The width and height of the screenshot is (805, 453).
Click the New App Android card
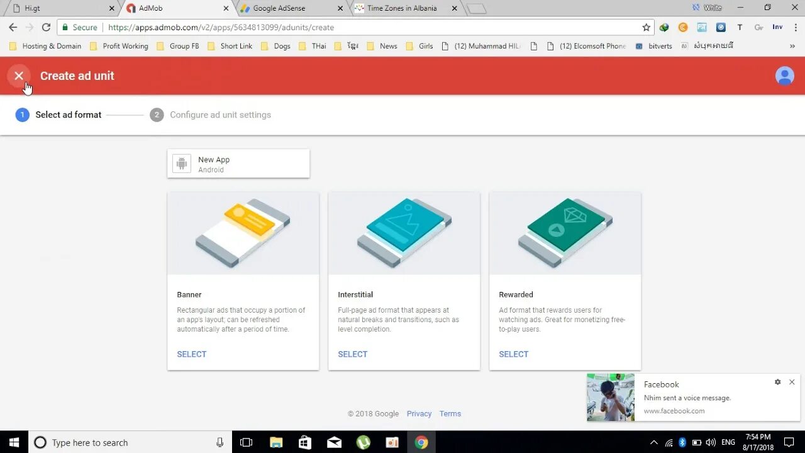click(x=238, y=164)
